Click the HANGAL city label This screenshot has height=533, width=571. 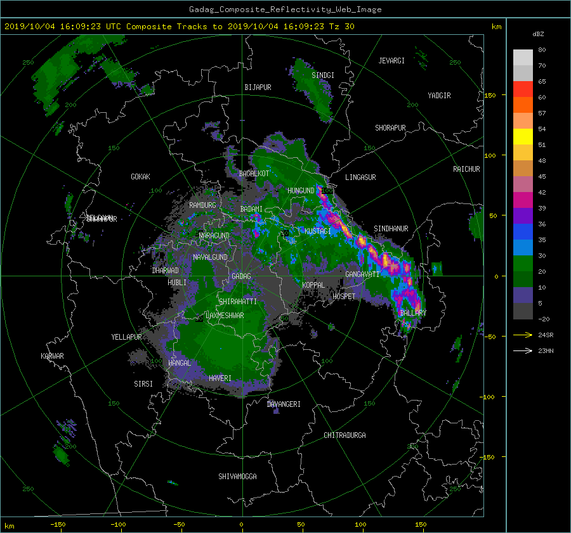180,363
